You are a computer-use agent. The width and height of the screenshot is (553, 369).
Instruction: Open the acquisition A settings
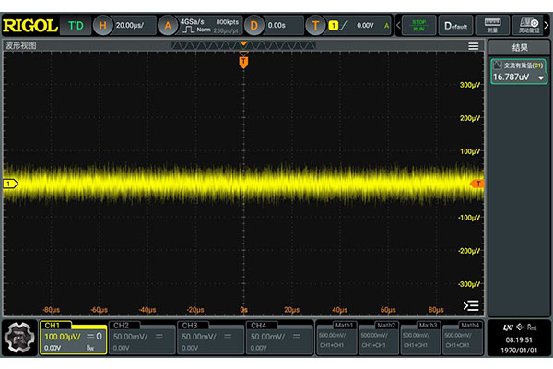(x=166, y=24)
